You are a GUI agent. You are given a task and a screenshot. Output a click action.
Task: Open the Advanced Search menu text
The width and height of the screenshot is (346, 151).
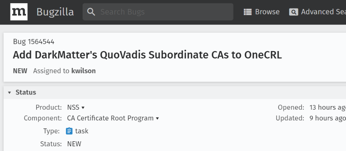[323, 12]
